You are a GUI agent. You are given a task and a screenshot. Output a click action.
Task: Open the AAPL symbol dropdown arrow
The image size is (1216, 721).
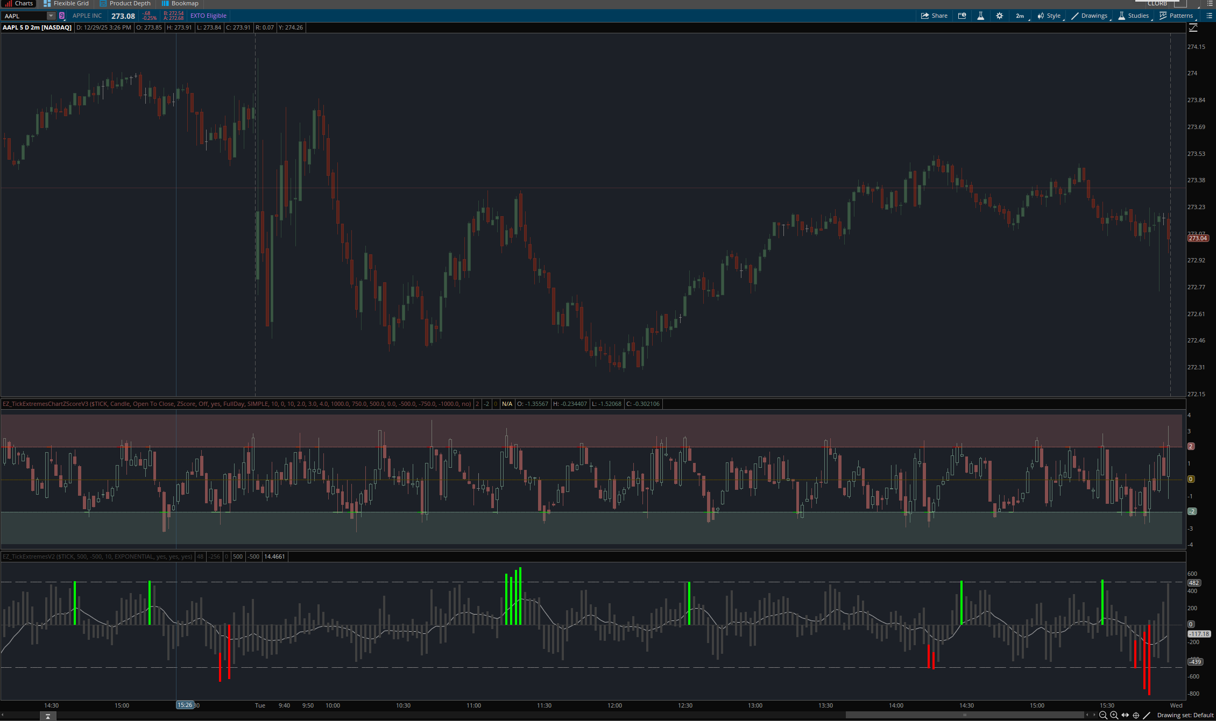pyautogui.click(x=51, y=16)
